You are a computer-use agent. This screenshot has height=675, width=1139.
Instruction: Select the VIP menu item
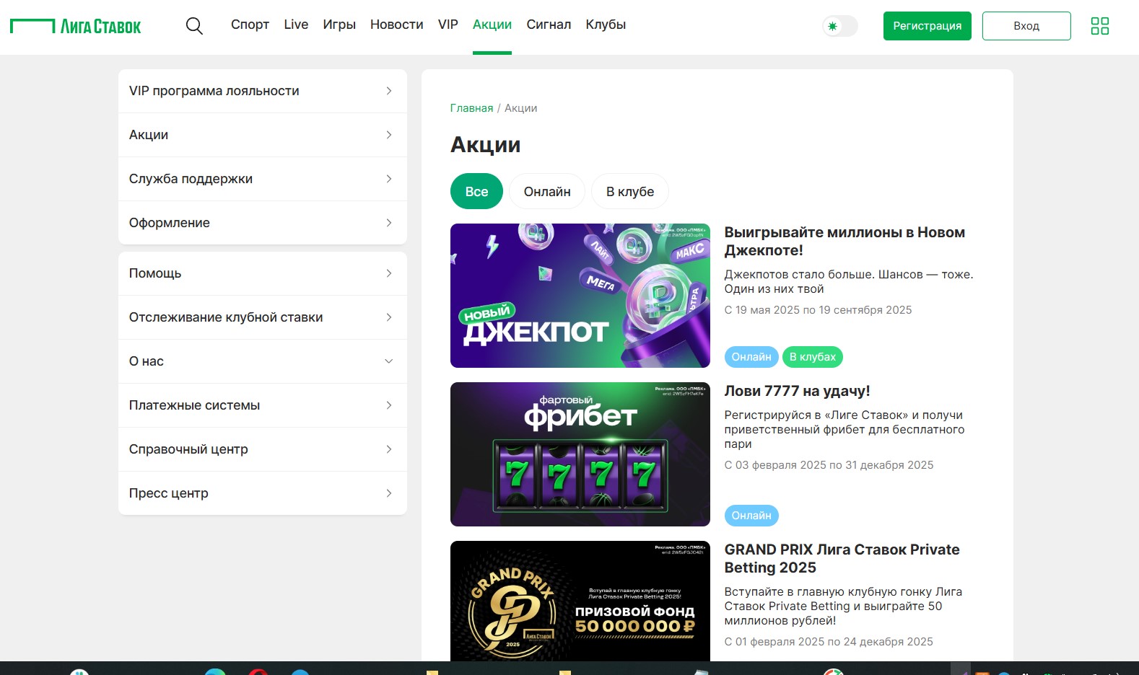tap(448, 25)
